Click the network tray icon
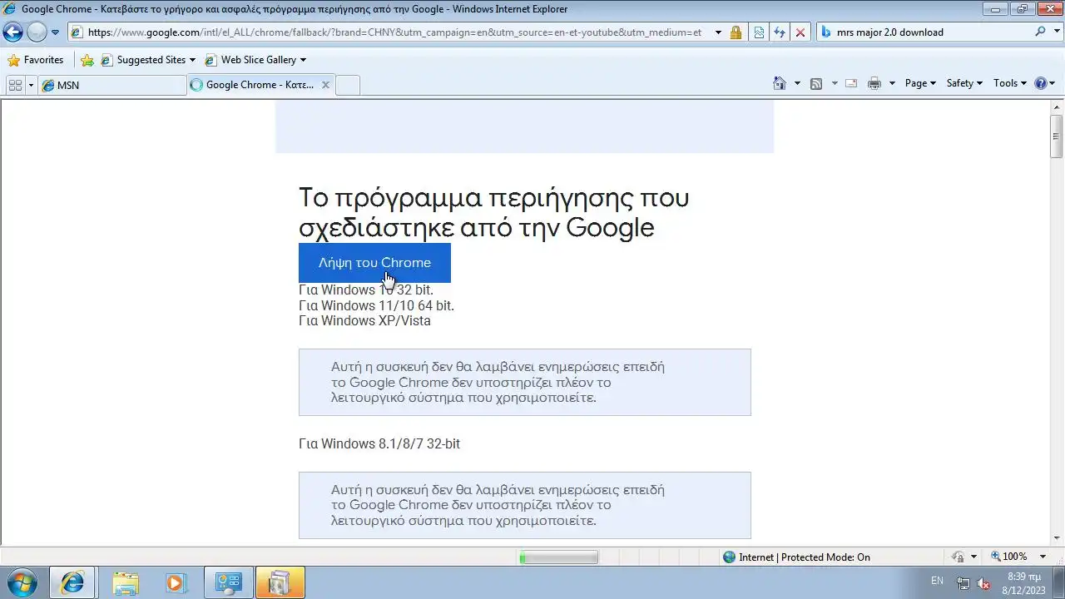The image size is (1065, 599). (963, 583)
